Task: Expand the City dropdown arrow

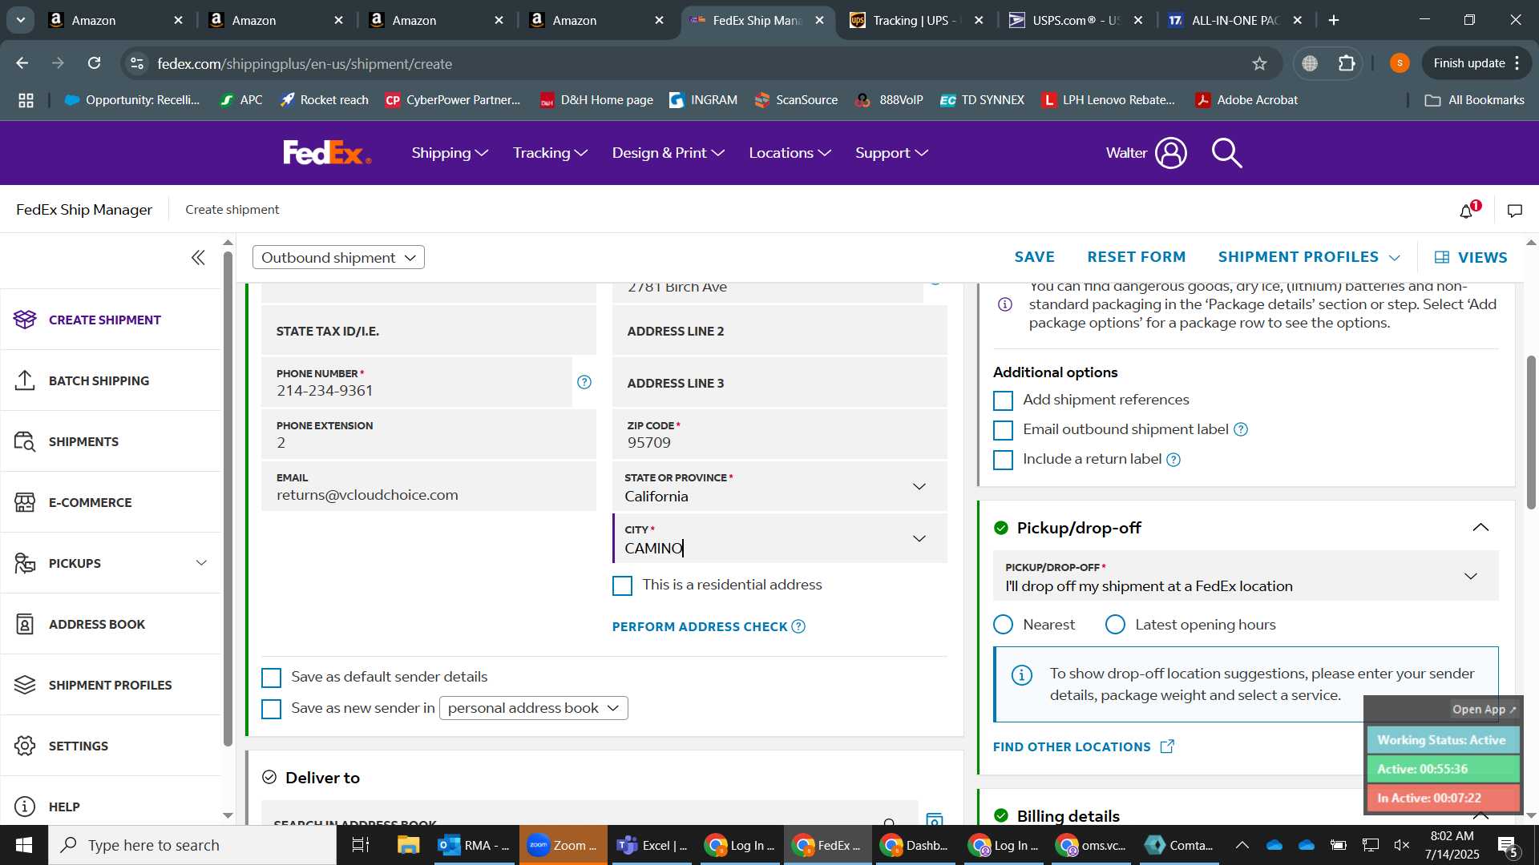Action: tap(919, 538)
